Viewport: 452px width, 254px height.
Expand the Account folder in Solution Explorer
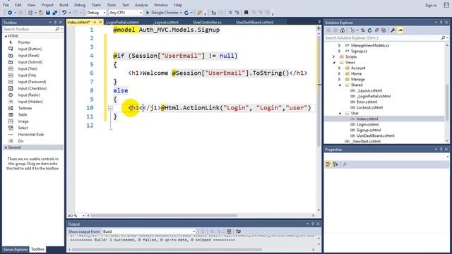tap(340, 68)
